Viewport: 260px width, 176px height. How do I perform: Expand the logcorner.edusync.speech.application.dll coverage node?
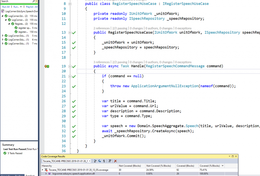pos(47,173)
